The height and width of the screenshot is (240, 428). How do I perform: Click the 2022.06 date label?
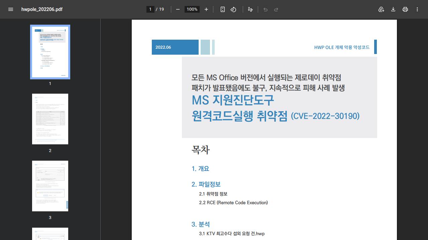pyautogui.click(x=163, y=47)
